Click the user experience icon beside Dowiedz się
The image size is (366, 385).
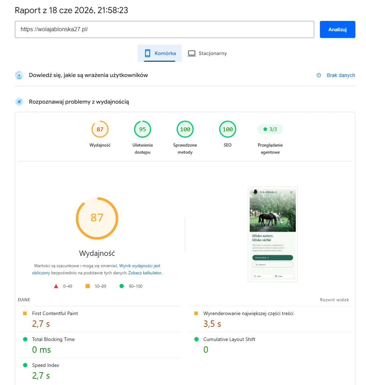point(19,75)
